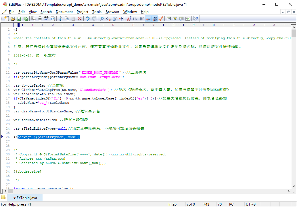
Task: Click the panel icon with a green arrow
Action: point(188,19)
